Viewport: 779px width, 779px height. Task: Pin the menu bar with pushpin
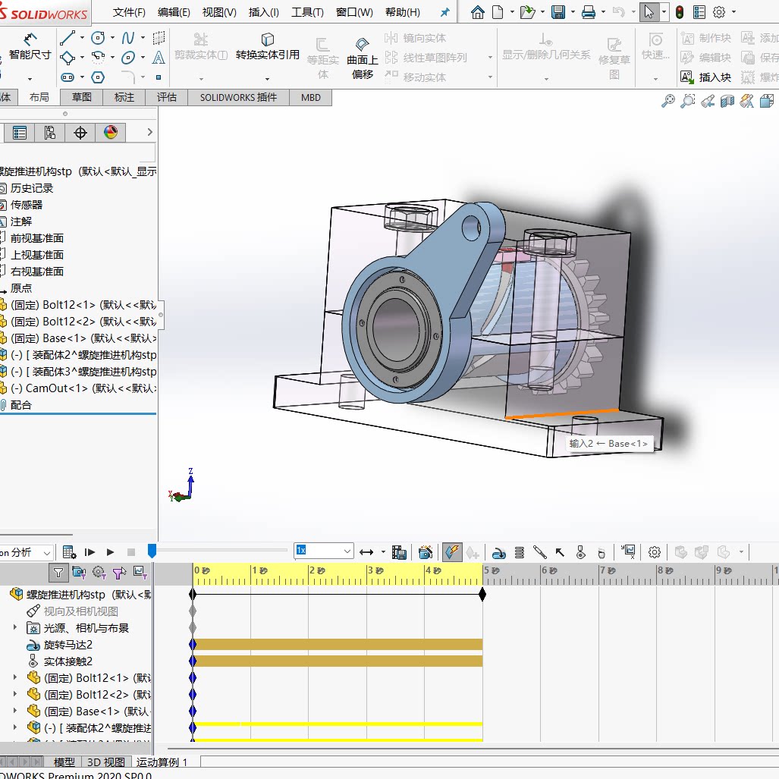445,12
